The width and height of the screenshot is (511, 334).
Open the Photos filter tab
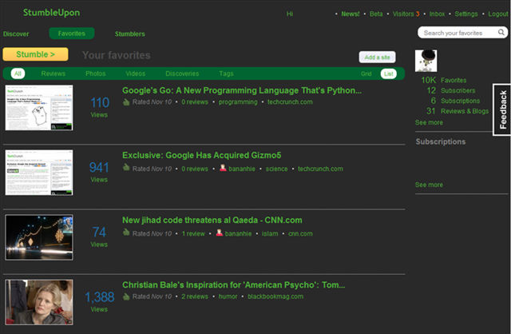[x=96, y=74]
